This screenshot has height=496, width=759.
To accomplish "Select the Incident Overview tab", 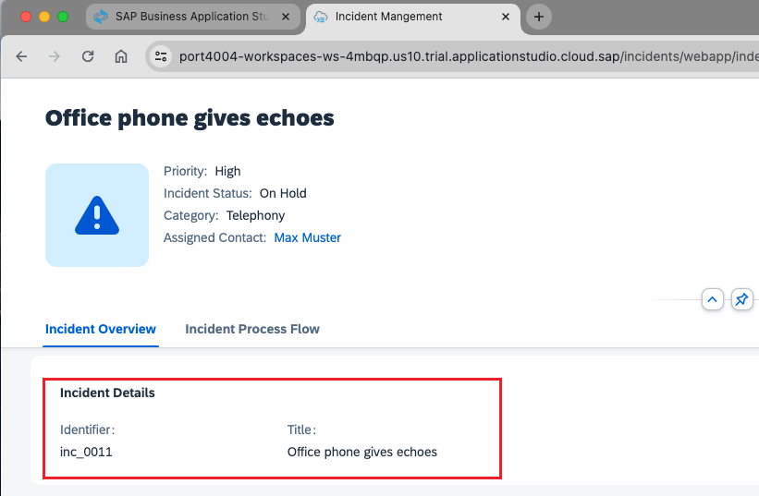I will click(x=101, y=329).
